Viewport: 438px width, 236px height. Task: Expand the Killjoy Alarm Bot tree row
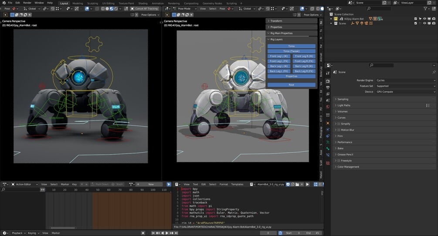(331, 19)
